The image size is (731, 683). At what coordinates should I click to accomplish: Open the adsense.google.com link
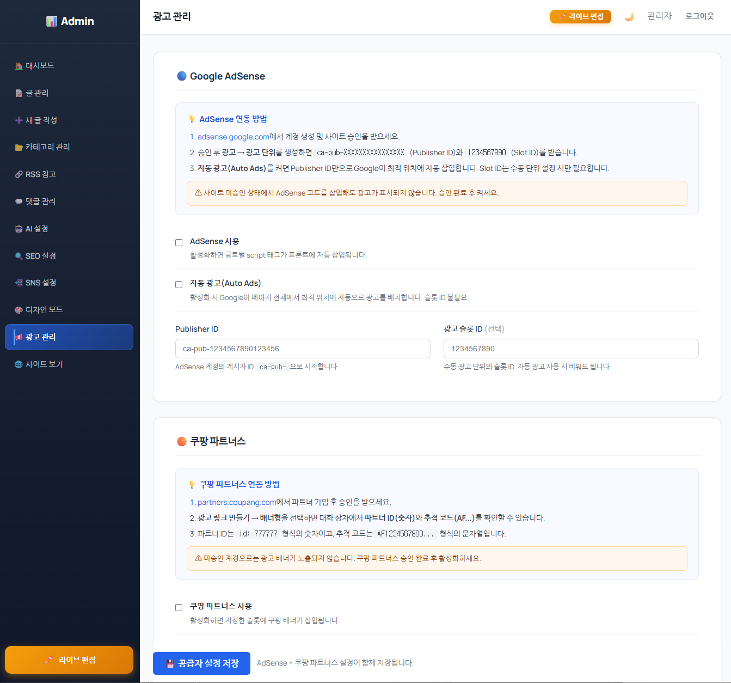tap(233, 137)
